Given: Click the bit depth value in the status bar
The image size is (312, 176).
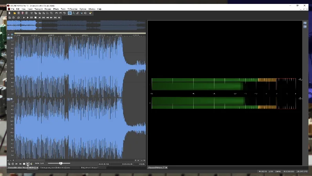Looking at the screenshot, I should point(271,171).
